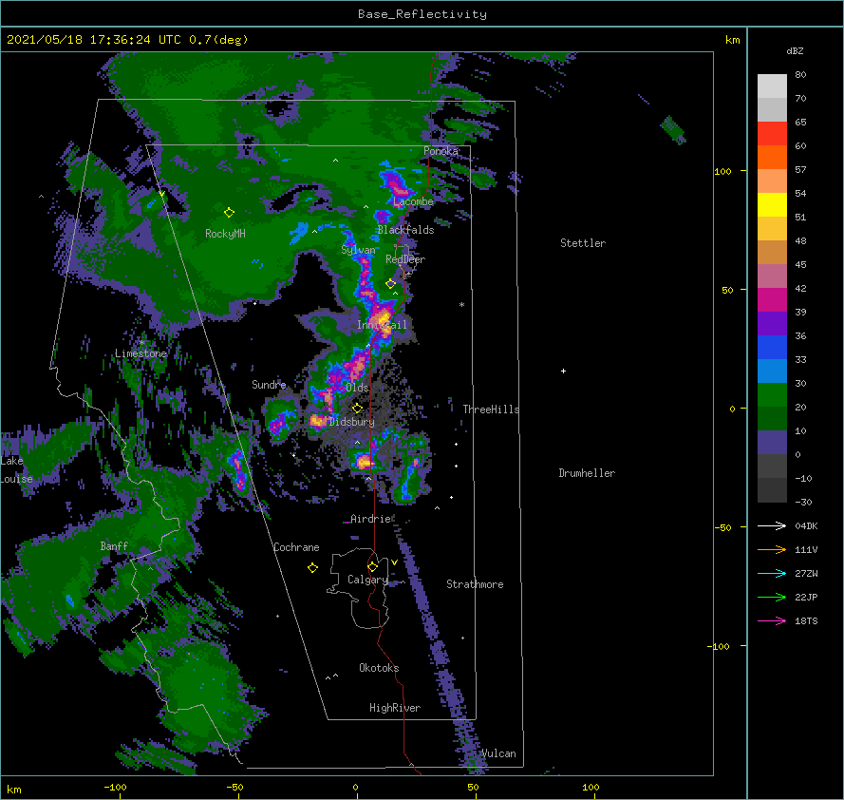Click the 18TS legend label
Image resolution: width=844 pixels, height=800 pixels.
click(x=806, y=620)
